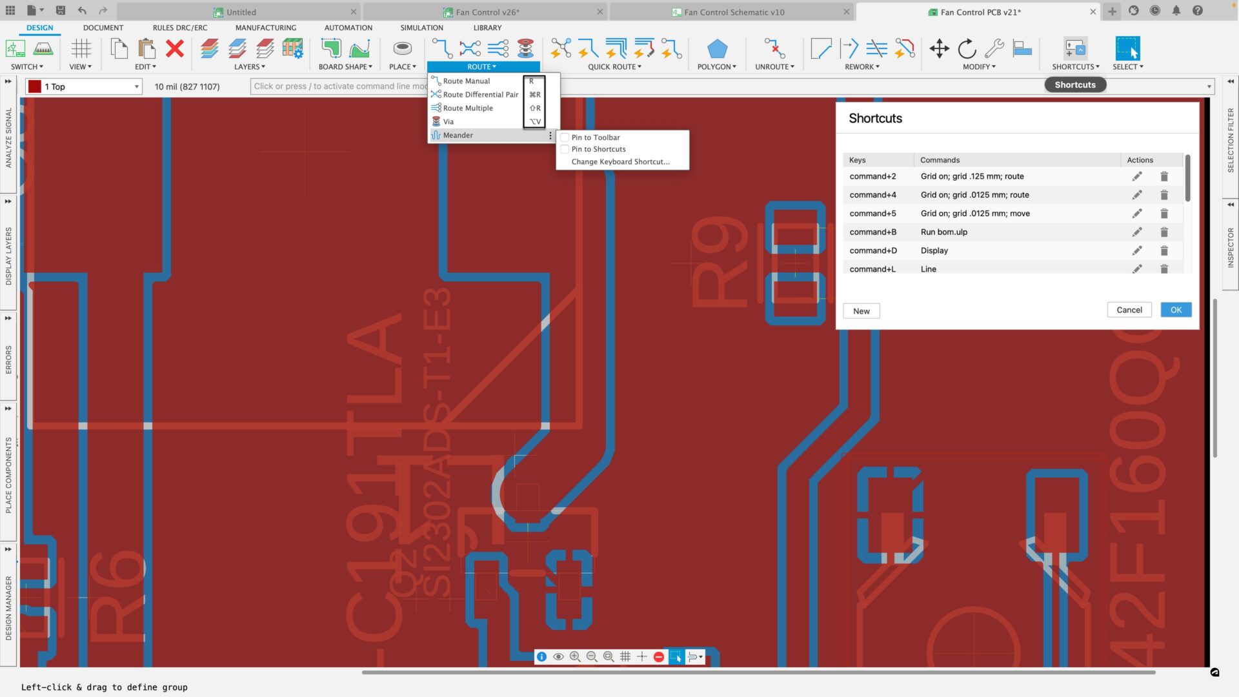Viewport: 1239px width, 697px height.
Task: Select the Unroute tool icon
Action: tap(774, 49)
